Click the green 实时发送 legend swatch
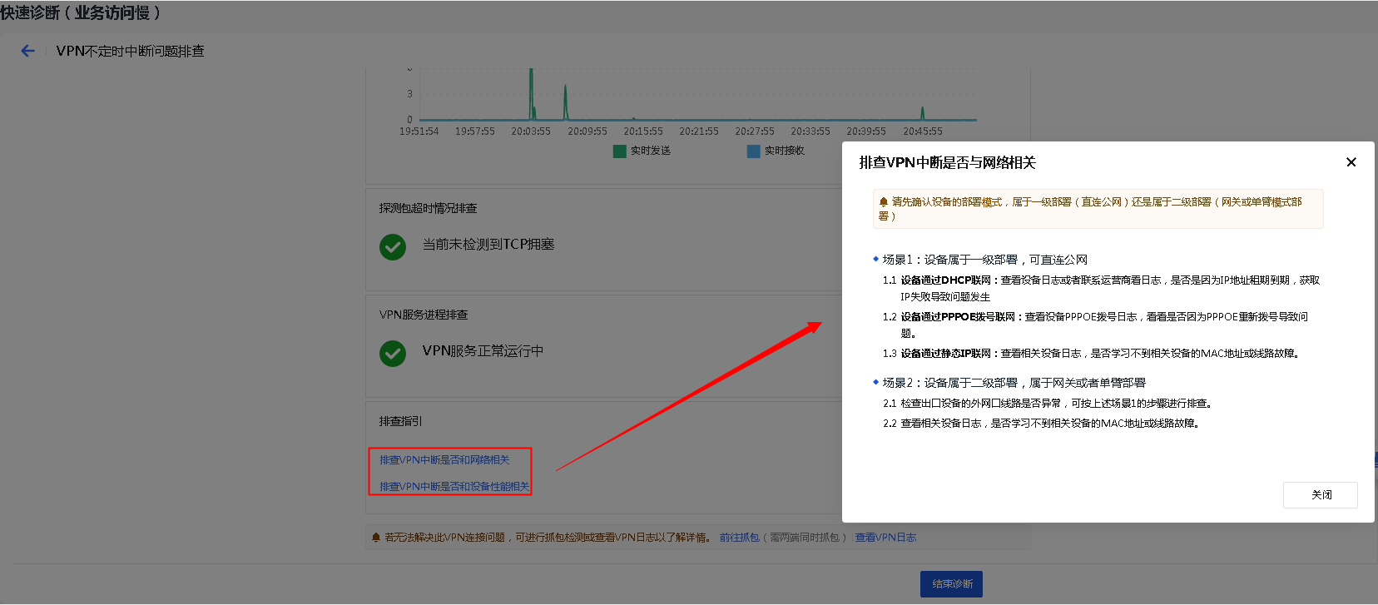This screenshot has width=1378, height=605. (619, 151)
